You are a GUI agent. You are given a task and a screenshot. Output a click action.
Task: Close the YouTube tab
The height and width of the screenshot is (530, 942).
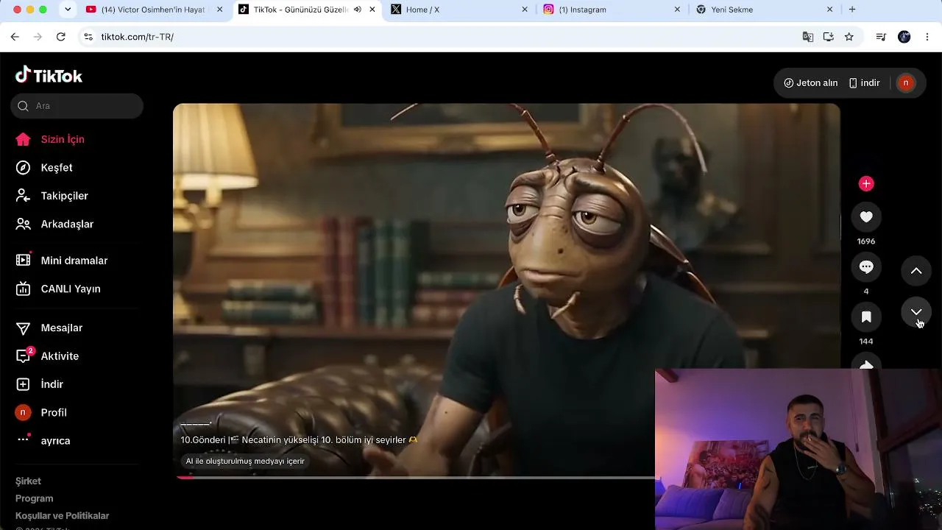click(219, 10)
